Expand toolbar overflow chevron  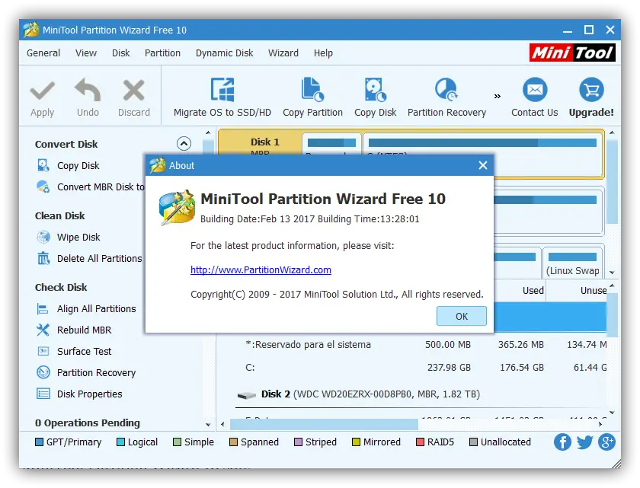pyautogui.click(x=497, y=97)
